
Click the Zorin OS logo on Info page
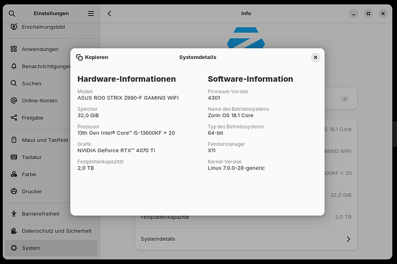(x=246, y=37)
